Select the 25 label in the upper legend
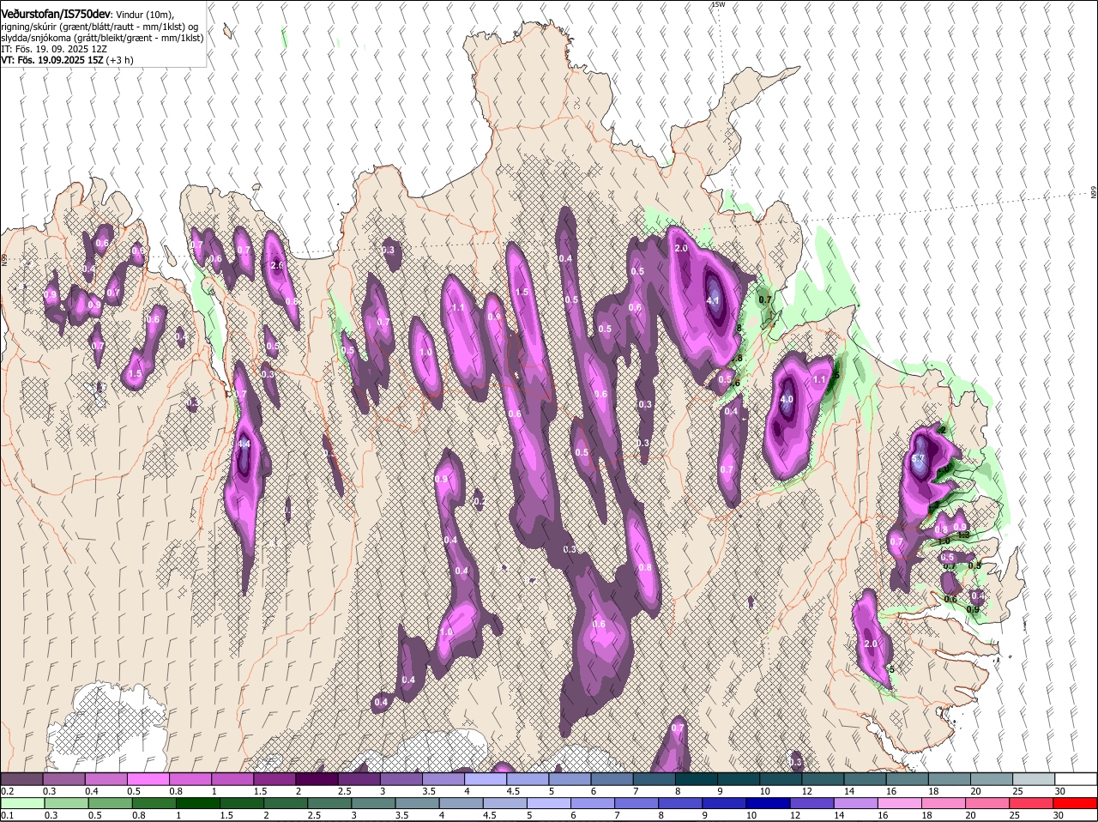Viewport: 1098px width, 822px height. (1018, 790)
